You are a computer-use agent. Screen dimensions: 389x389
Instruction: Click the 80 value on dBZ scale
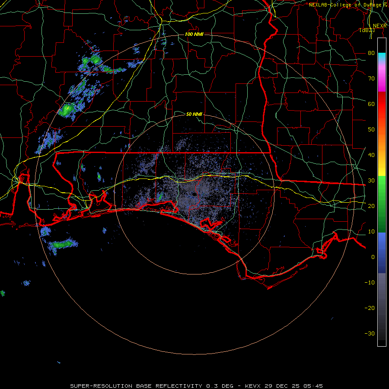pos(371,53)
